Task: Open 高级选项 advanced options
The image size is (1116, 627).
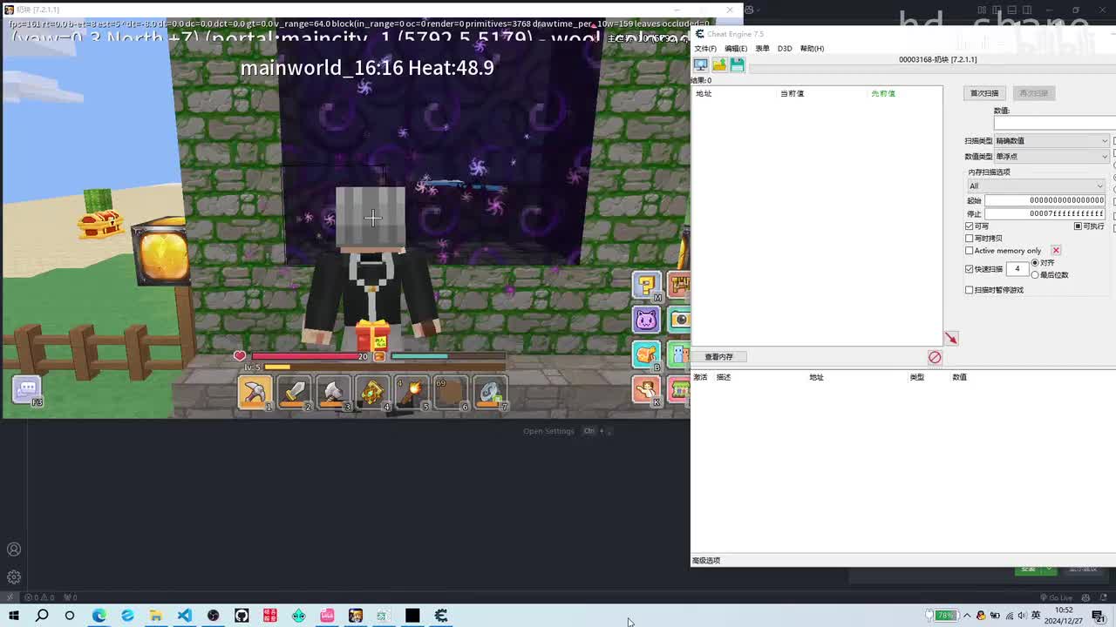Action: (x=706, y=561)
